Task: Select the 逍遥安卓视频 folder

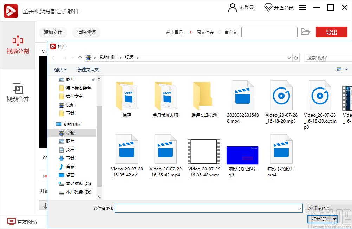Action: pos(204,99)
